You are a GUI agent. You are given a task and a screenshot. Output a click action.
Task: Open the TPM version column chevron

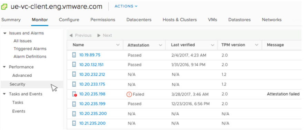coord(256,45)
